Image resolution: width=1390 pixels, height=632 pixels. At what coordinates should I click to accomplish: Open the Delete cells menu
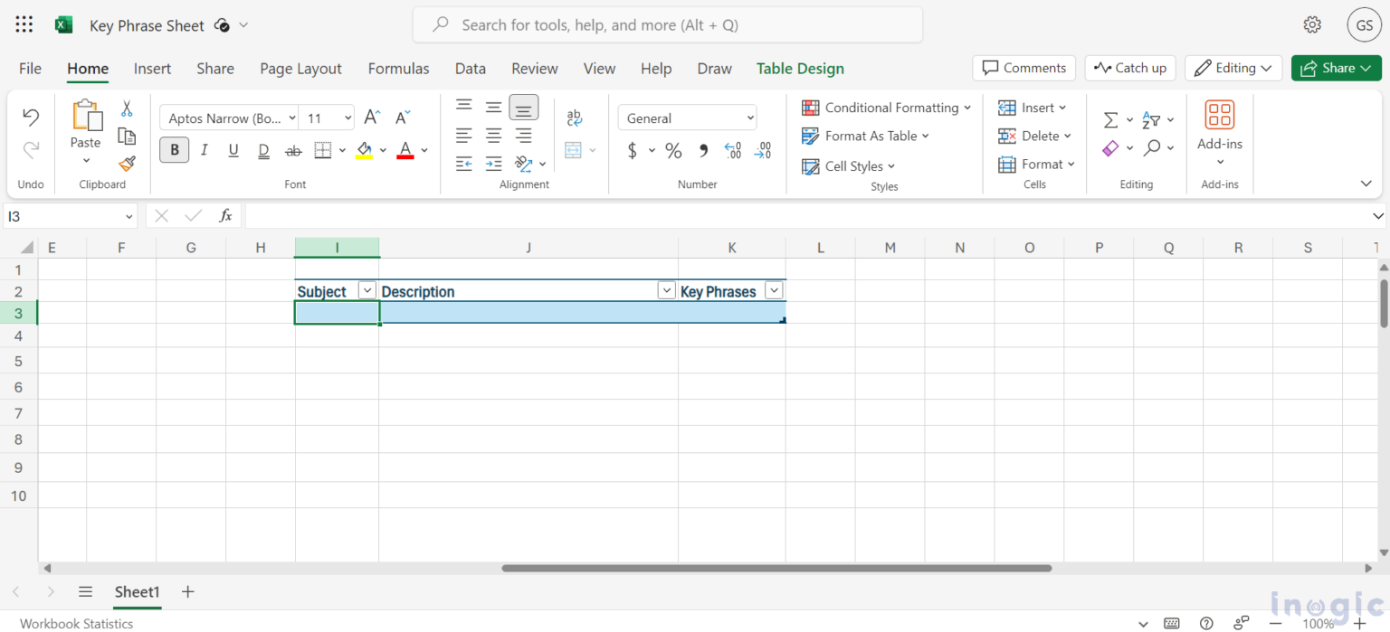click(x=1035, y=136)
